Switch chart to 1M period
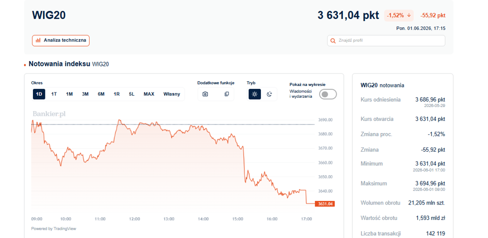The height and width of the screenshot is (238, 488). [69, 94]
